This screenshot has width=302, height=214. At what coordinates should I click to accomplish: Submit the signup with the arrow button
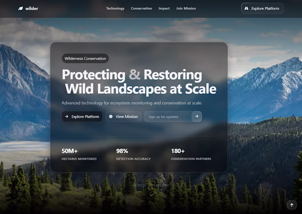tap(197, 116)
